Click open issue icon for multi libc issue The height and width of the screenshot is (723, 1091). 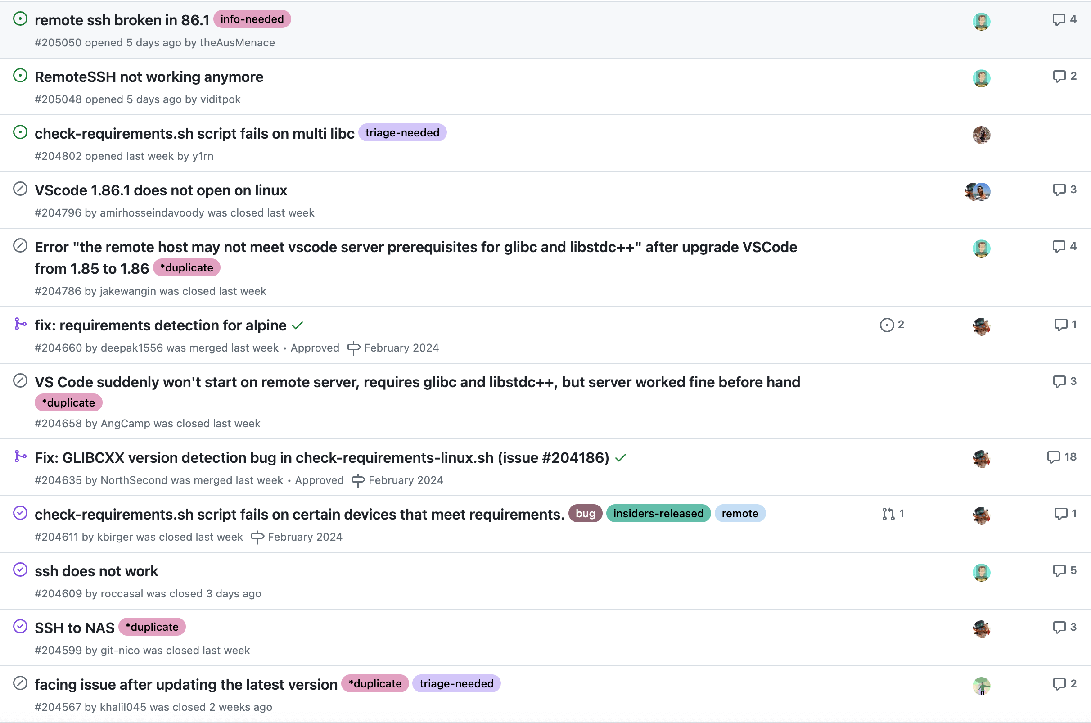(x=20, y=132)
